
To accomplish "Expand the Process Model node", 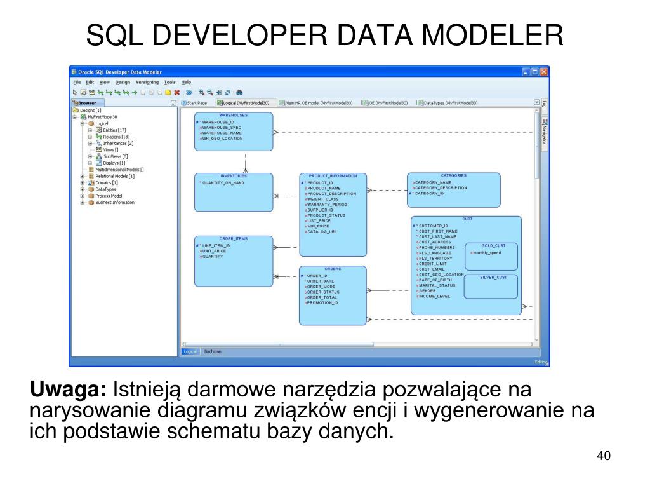I will [x=82, y=196].
